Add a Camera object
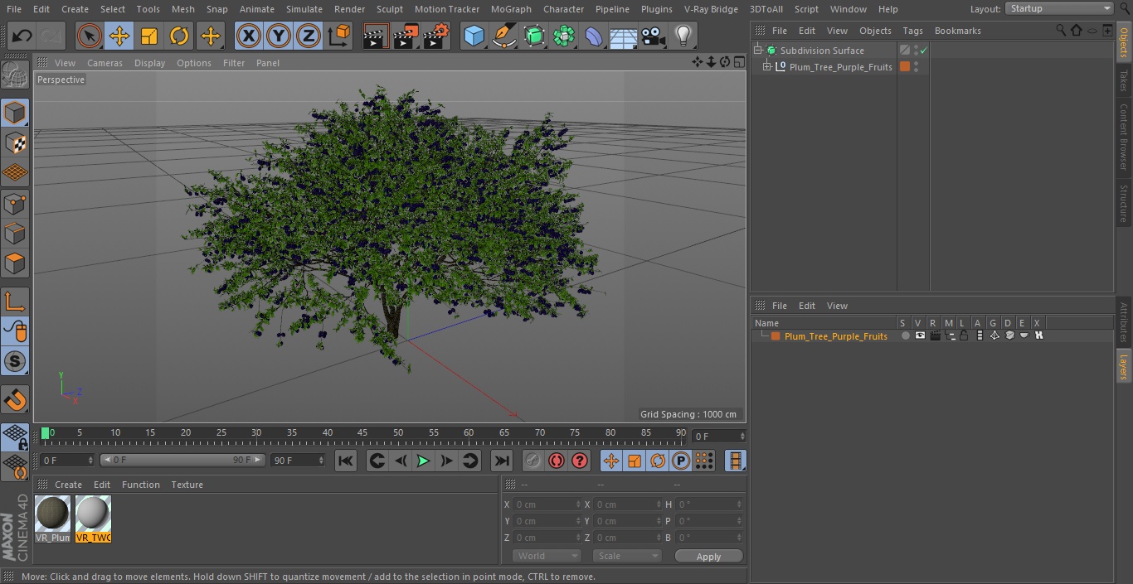1133x584 pixels. (654, 36)
